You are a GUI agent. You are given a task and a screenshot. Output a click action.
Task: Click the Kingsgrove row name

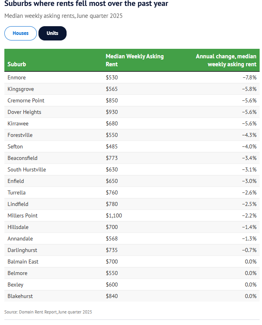pos(21,89)
